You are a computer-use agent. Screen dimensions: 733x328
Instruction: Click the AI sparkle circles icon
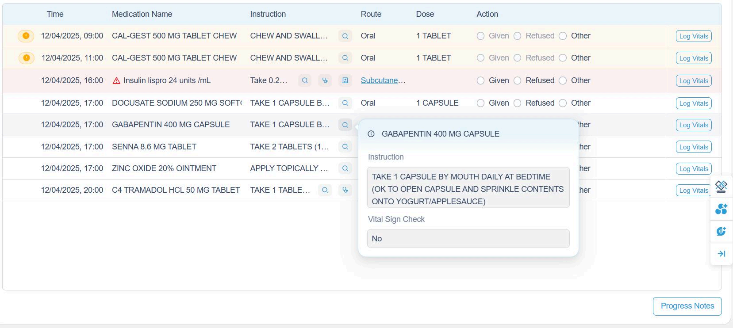pos(721,209)
